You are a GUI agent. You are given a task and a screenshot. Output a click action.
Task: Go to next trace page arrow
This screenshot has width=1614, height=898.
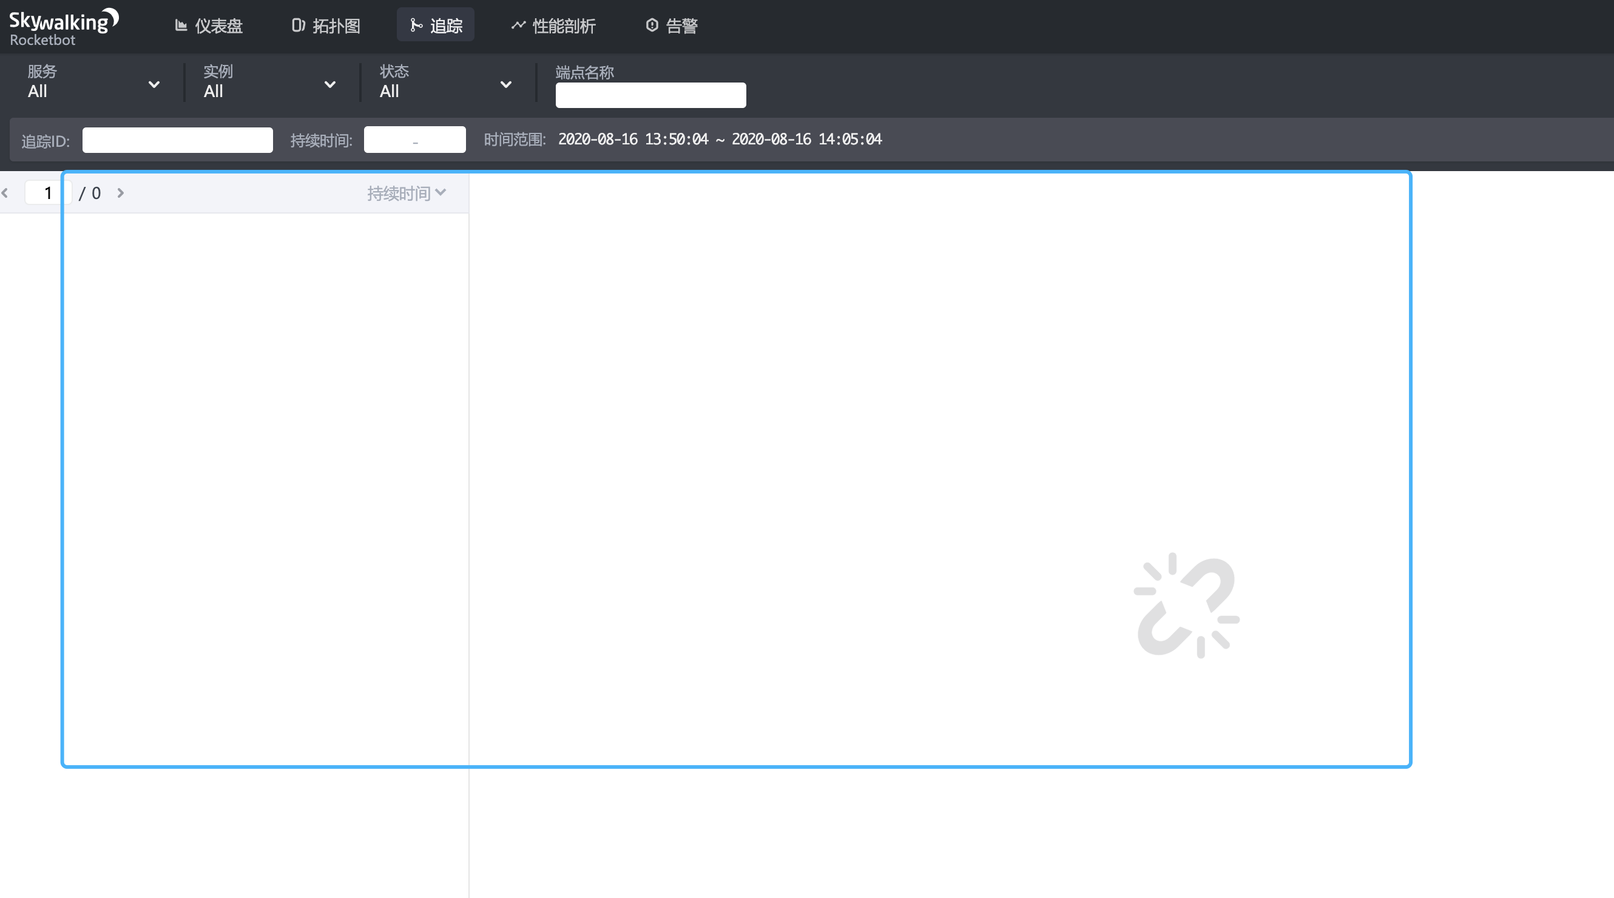coord(121,193)
